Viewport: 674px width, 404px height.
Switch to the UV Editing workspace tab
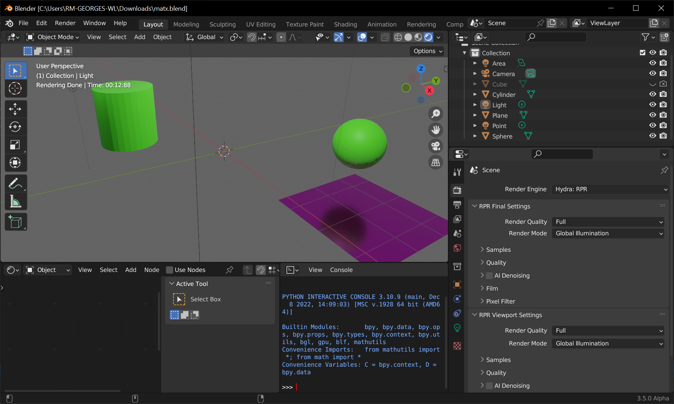click(261, 24)
